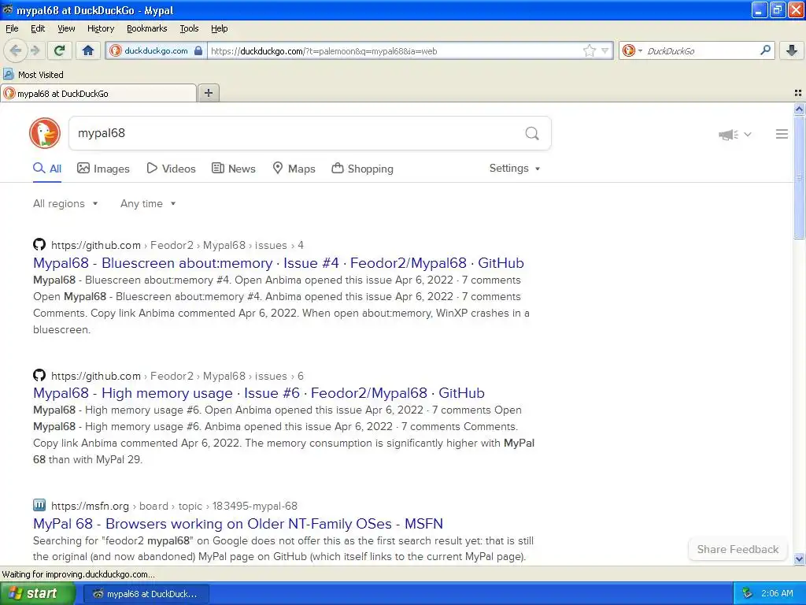The image size is (806, 605).
Task: Open the Help menu
Action: (x=219, y=28)
